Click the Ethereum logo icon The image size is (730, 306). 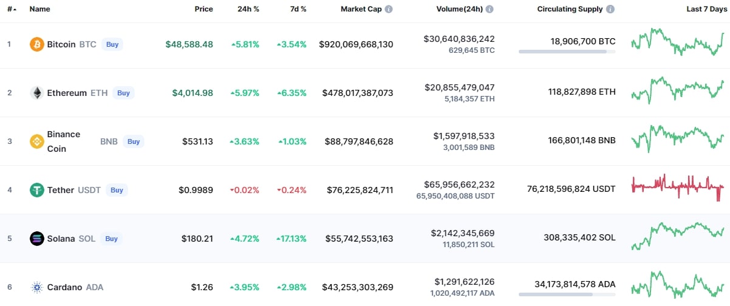(37, 93)
